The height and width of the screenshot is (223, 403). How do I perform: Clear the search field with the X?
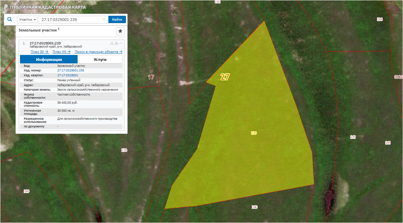click(x=104, y=20)
